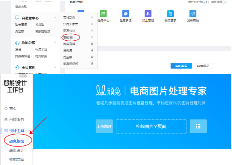232x165 pixels.
Task: Launch the 物流管家 app icon
Action: (x=170, y=14)
